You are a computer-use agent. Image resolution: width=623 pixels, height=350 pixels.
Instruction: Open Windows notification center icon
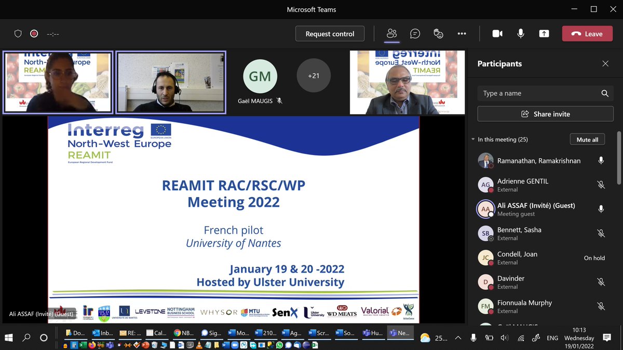606,338
